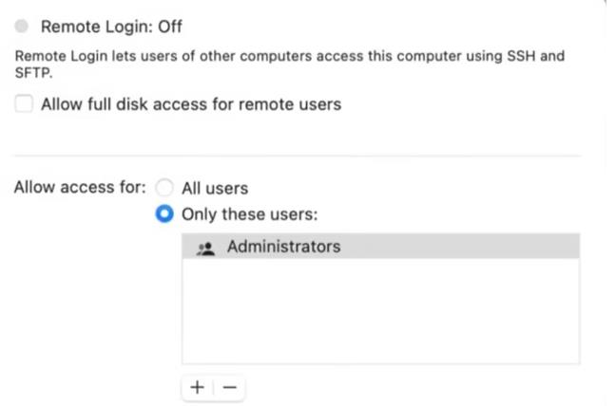This screenshot has width=616, height=406.
Task: Add a user with the plus button
Action: coord(197,387)
